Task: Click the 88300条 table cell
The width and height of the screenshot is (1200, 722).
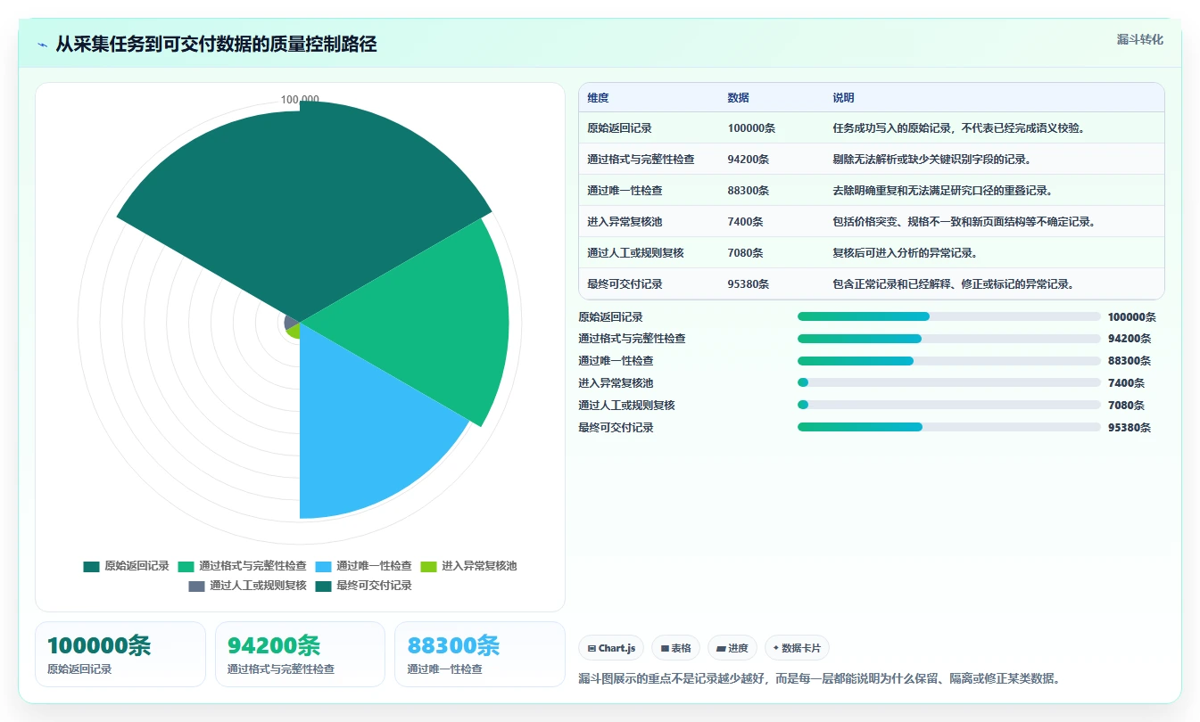Action: (749, 191)
